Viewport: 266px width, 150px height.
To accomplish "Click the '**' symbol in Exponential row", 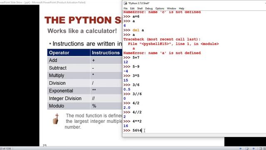I will coord(94,90).
